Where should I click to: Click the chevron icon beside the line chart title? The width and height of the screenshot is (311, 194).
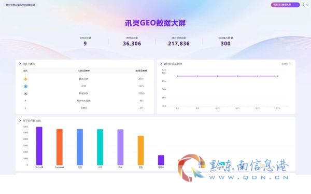161,64
